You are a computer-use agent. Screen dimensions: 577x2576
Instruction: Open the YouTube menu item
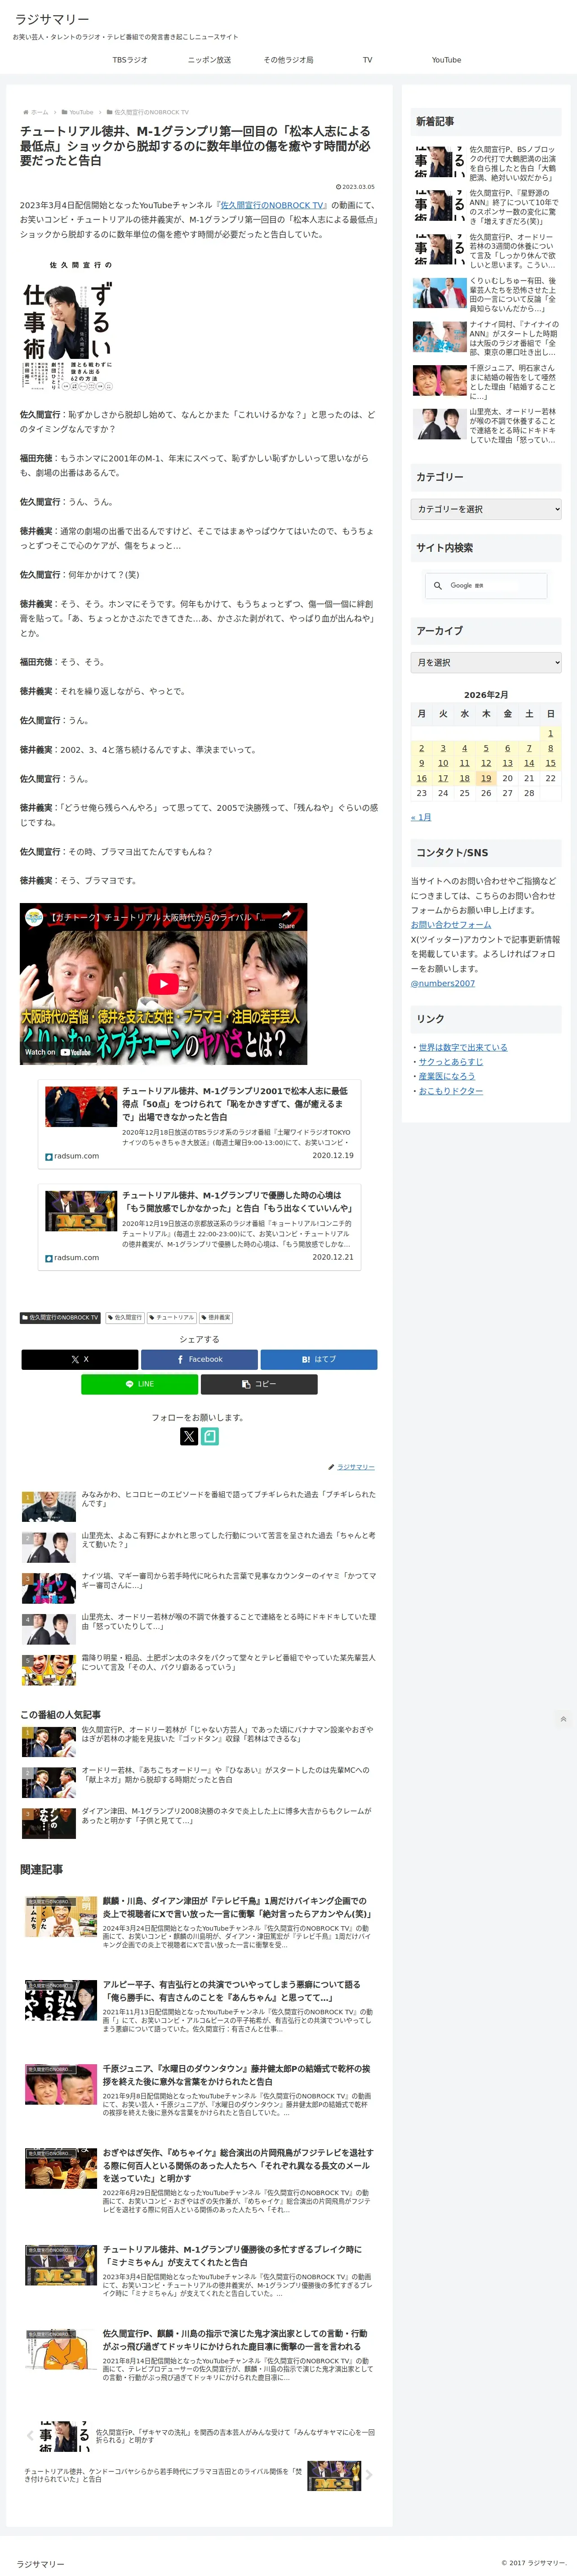tap(446, 60)
